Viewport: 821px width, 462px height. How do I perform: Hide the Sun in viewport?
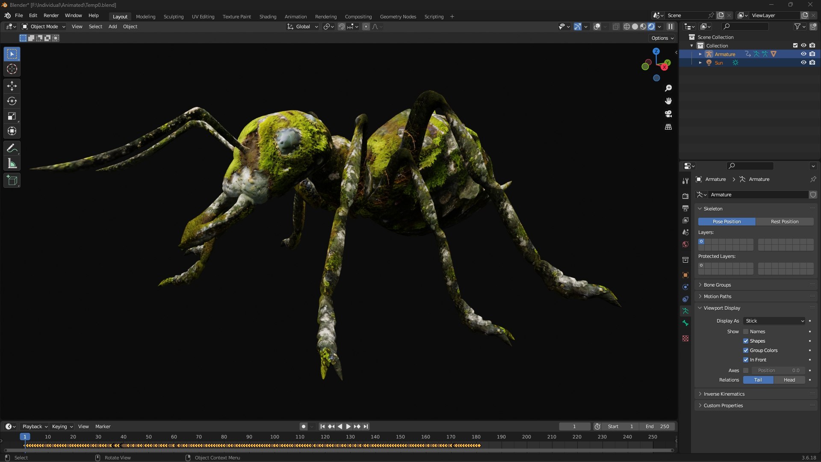point(803,62)
